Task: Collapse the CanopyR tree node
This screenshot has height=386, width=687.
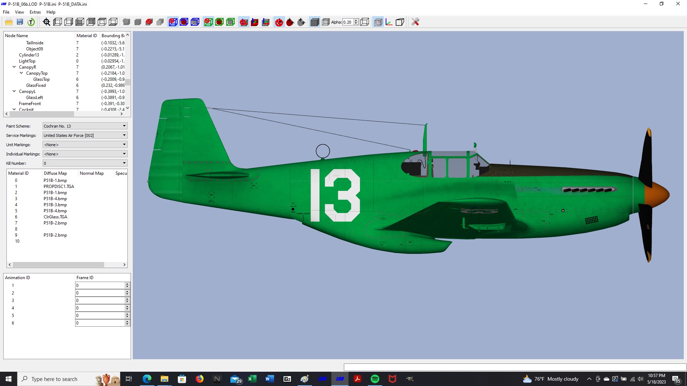Action: (14, 67)
